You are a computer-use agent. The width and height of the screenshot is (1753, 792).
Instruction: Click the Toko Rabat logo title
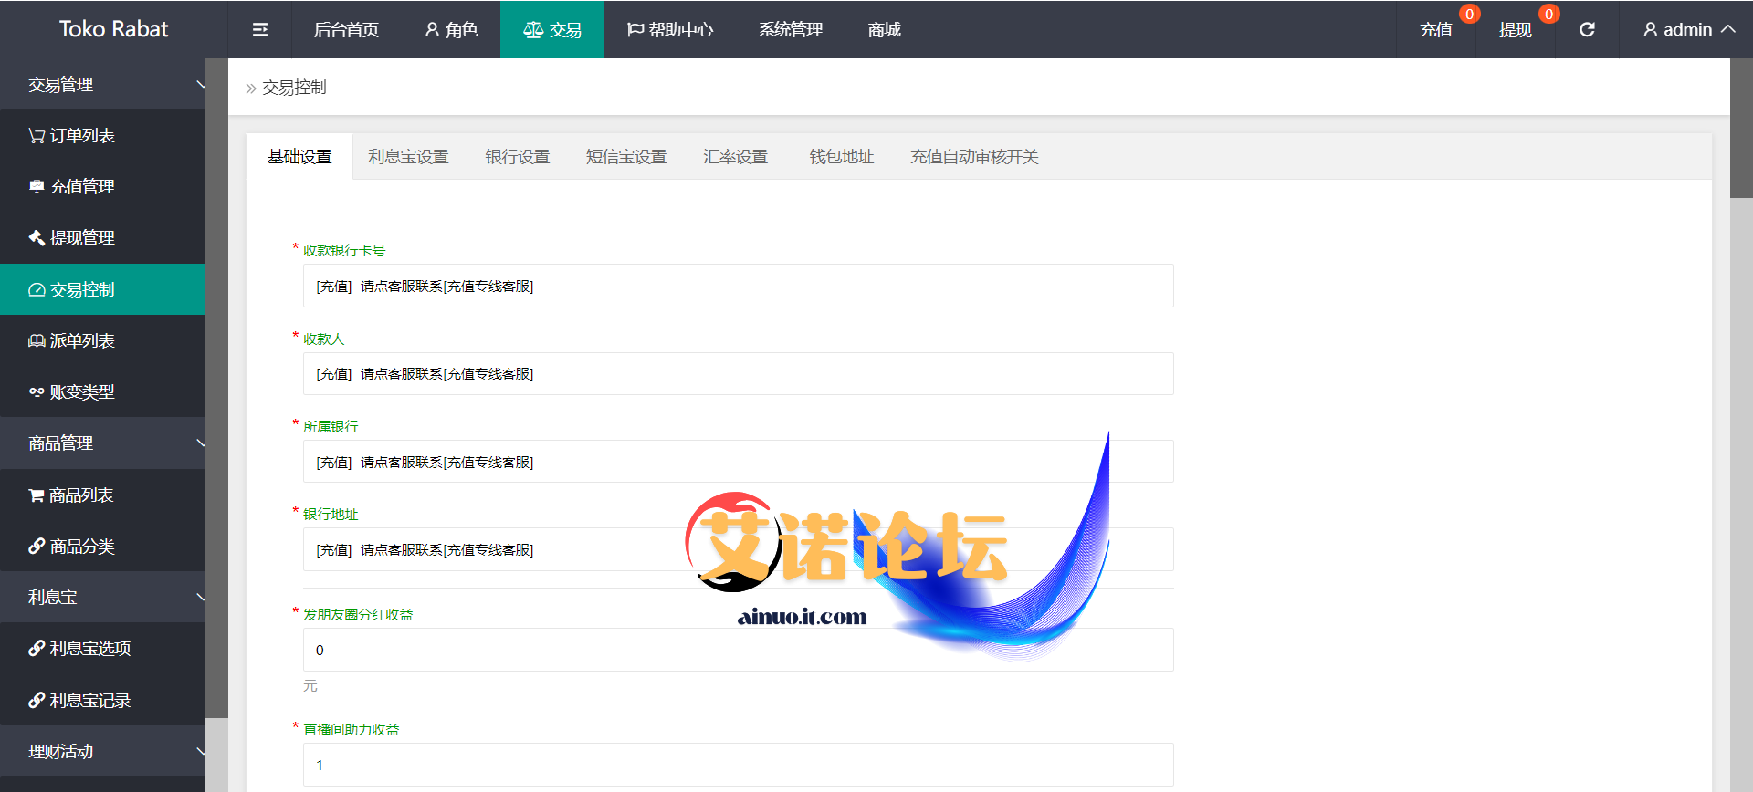113,29
